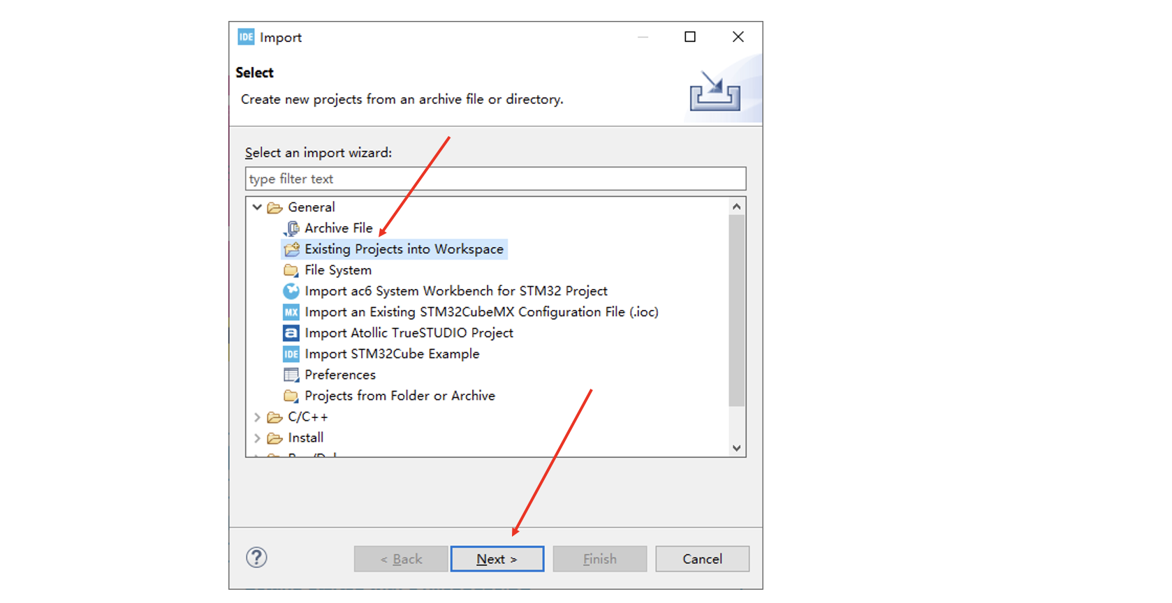The width and height of the screenshot is (1172, 603).
Task: Click the Atollic TrueSTUDIO project icon
Action: tap(291, 333)
